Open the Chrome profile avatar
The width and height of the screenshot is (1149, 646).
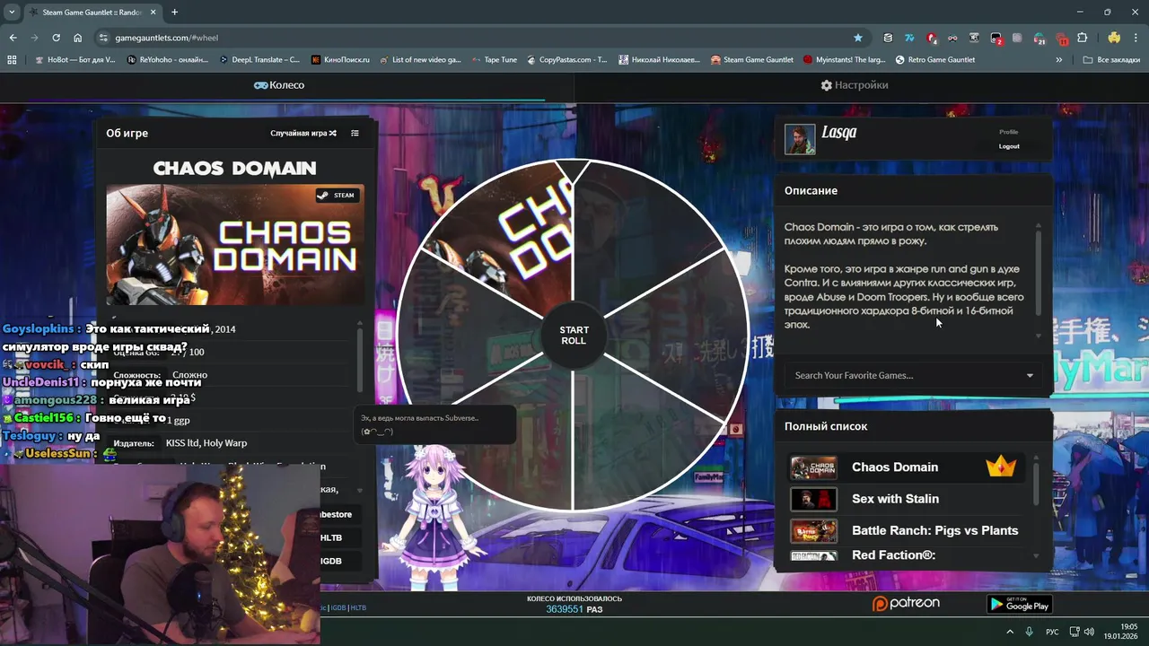pyautogui.click(x=1114, y=38)
